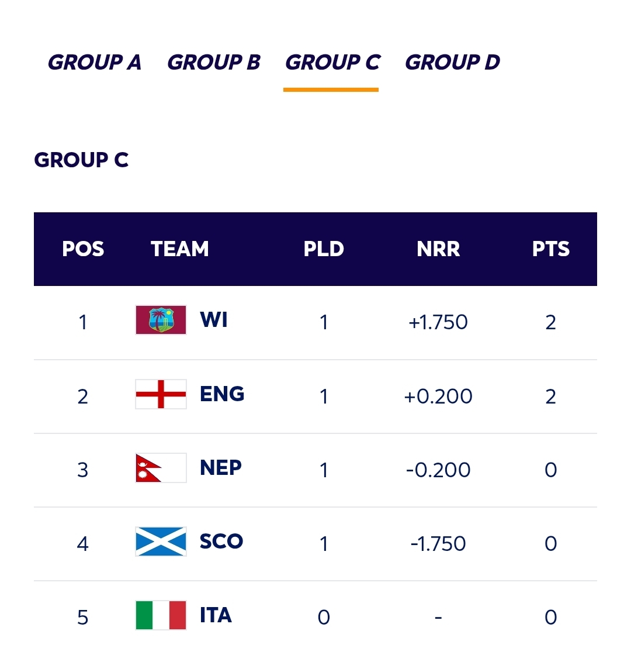Switch to the Group A tab
Image resolution: width=631 pixels, height=648 pixels.
tap(95, 62)
